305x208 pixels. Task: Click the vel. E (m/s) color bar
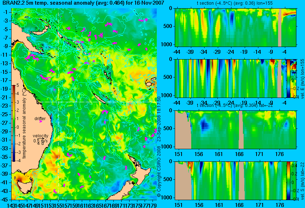pyautogui.click(x=288, y=78)
